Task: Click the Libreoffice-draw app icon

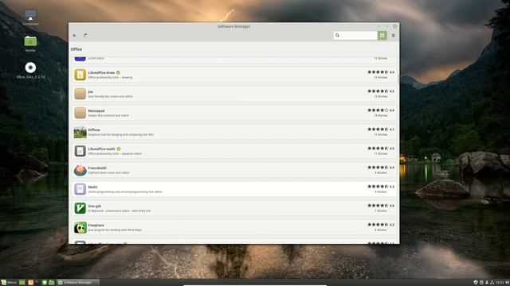Action: pos(80,75)
